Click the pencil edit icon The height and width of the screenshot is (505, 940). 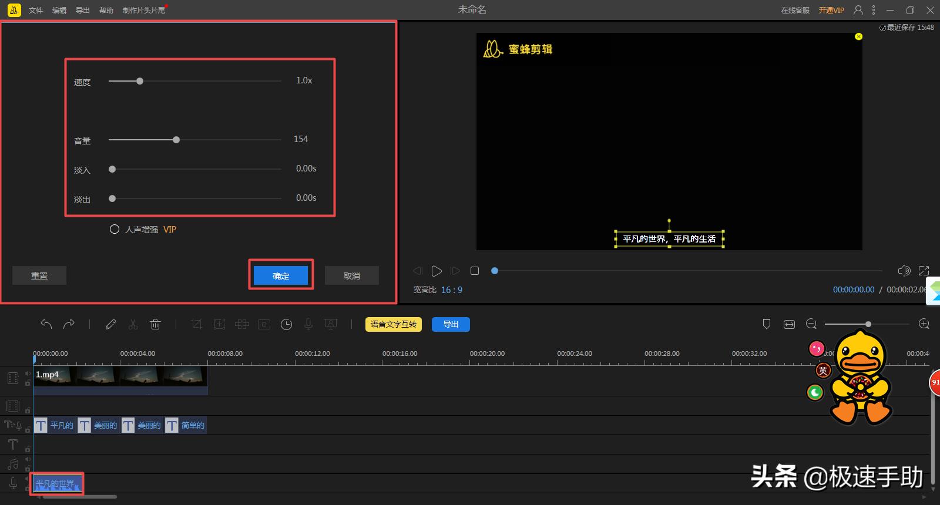pos(110,324)
